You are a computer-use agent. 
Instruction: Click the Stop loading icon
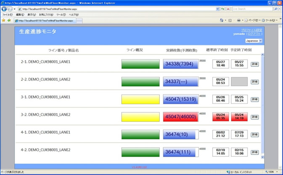228,9
